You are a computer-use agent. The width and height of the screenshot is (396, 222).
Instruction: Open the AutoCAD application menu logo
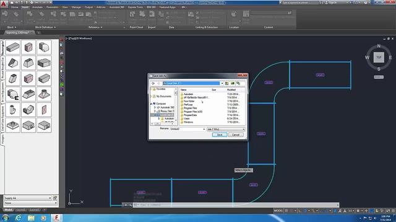[4, 4]
